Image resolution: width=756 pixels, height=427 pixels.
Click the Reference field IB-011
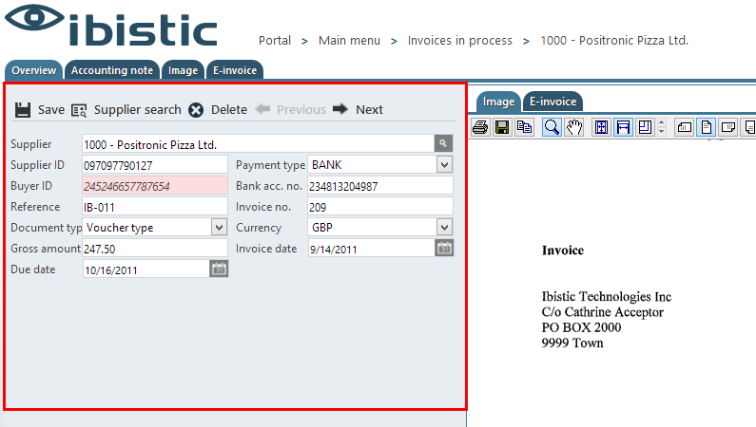[x=155, y=207]
